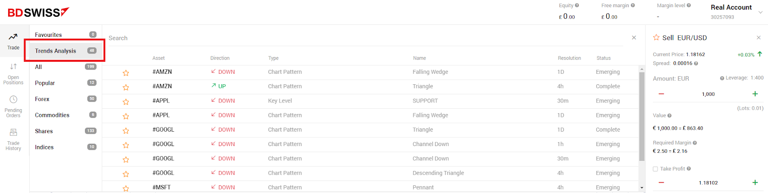Viewport: 768px width, 193px height.
Task: Star the first #AMZN Falling Wedge row
Action: coord(126,73)
